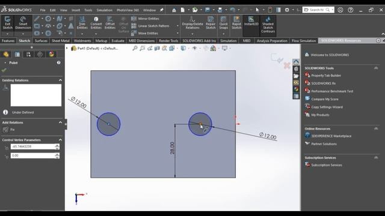This screenshot has height=216, width=385.
Task: Open Performance Benchmark Test link
Action: pyautogui.click(x=332, y=91)
